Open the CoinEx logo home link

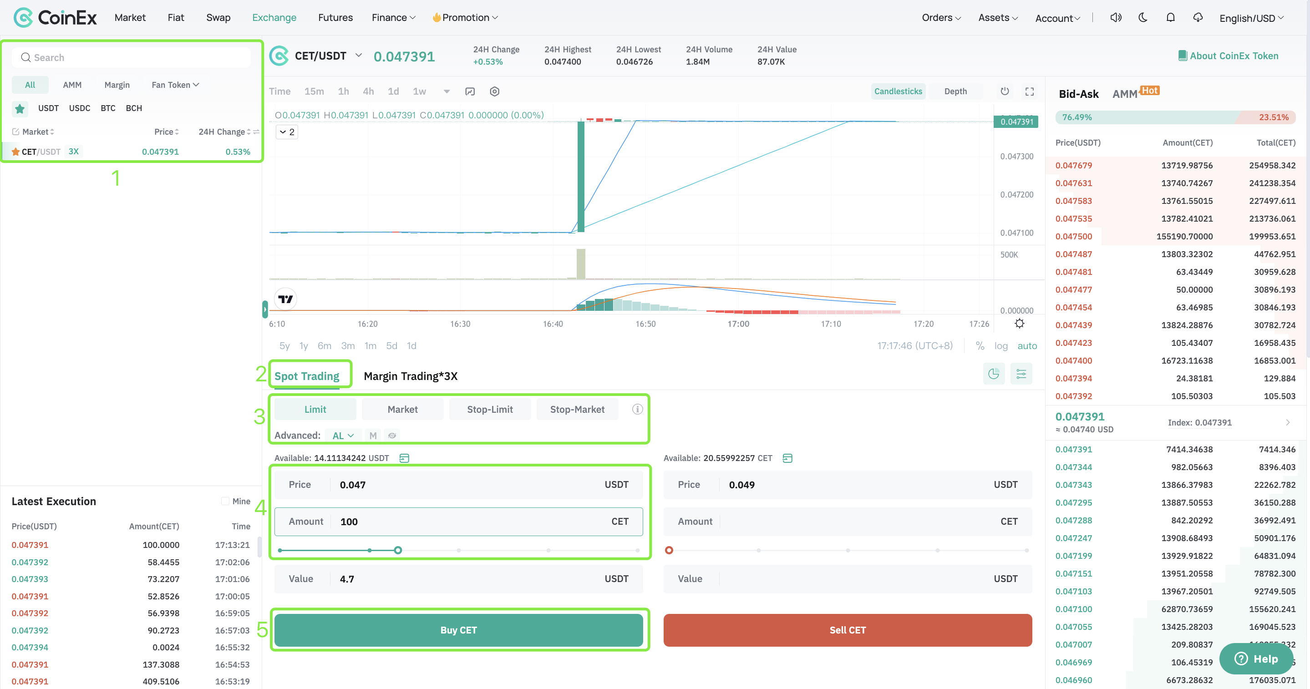click(x=55, y=18)
